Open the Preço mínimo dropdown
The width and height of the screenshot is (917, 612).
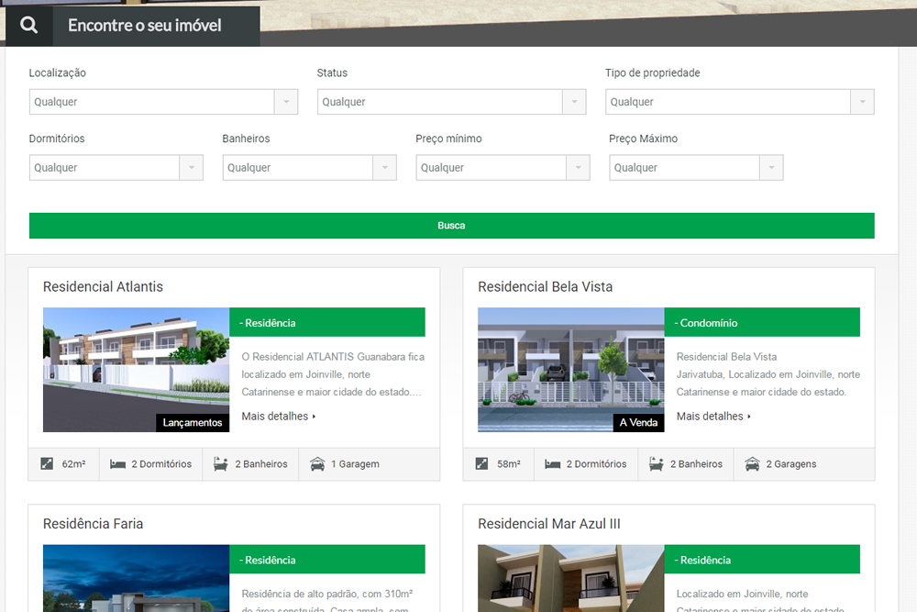tap(503, 167)
